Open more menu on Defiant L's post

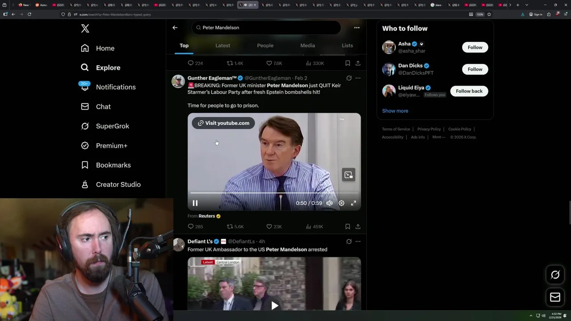click(358, 242)
